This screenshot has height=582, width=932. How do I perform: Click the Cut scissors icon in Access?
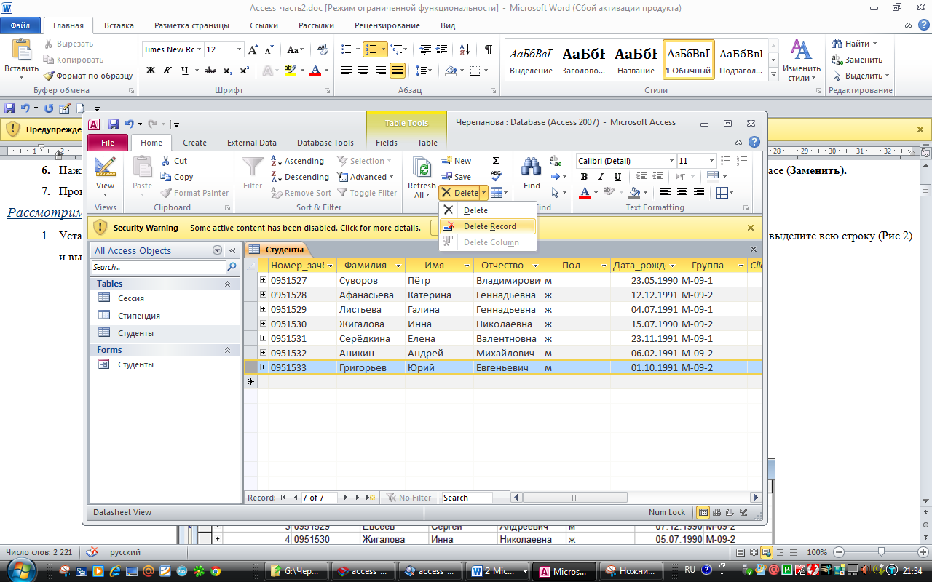[165, 161]
